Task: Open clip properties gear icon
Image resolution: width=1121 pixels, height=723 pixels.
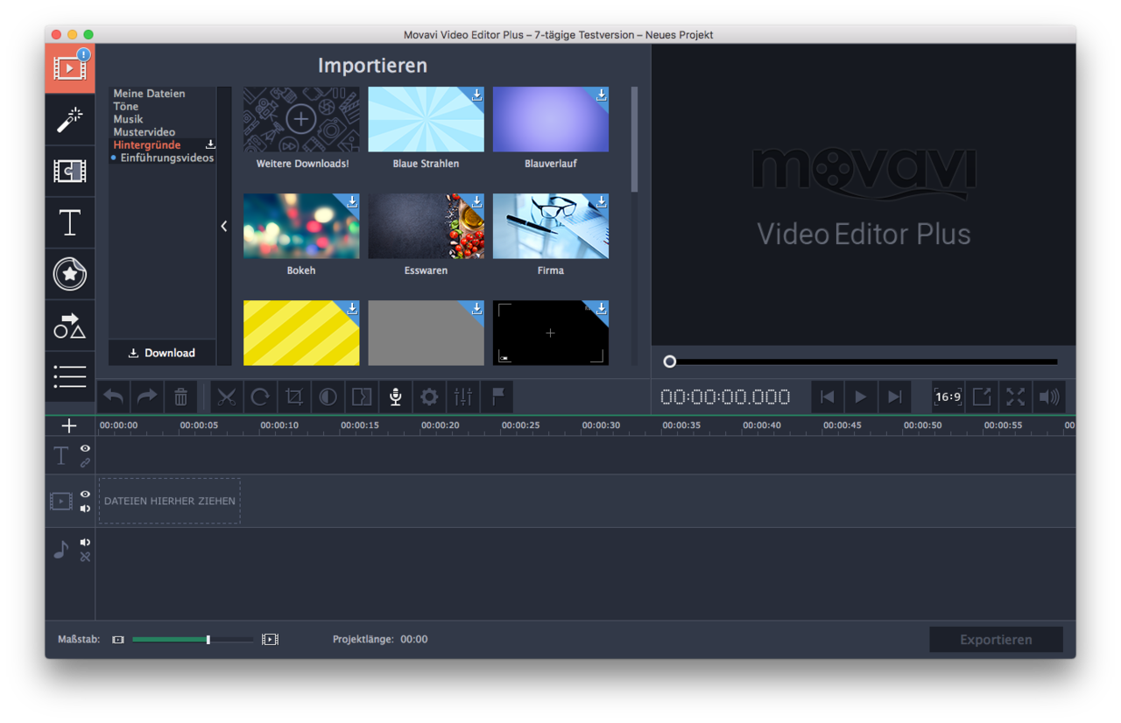Action: click(429, 397)
